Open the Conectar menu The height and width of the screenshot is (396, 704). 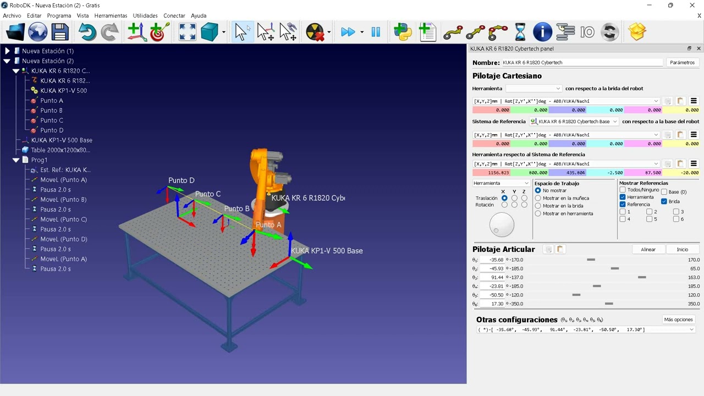(x=174, y=15)
